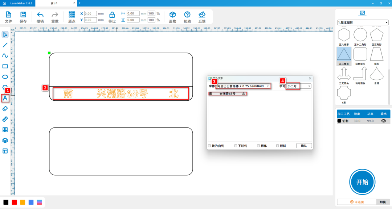
Task: Toggle the 切割 layer output eye
Action: [x=383, y=121]
